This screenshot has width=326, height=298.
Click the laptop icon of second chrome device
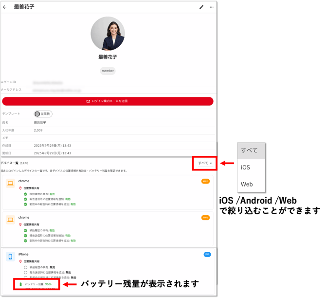11,220
